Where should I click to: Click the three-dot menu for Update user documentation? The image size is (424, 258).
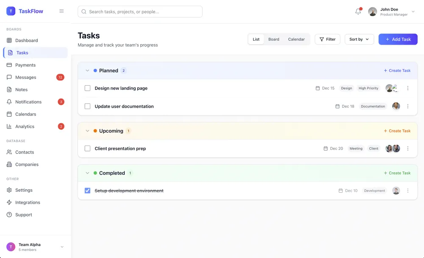coord(407,107)
